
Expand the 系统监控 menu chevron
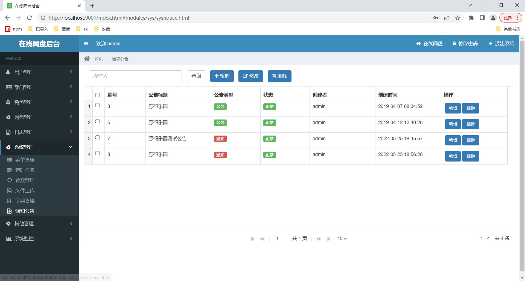pyautogui.click(x=71, y=238)
